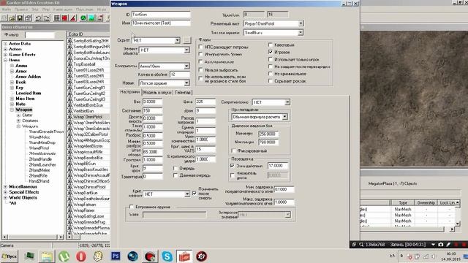Click the ID field containing TestGun

(161, 15)
